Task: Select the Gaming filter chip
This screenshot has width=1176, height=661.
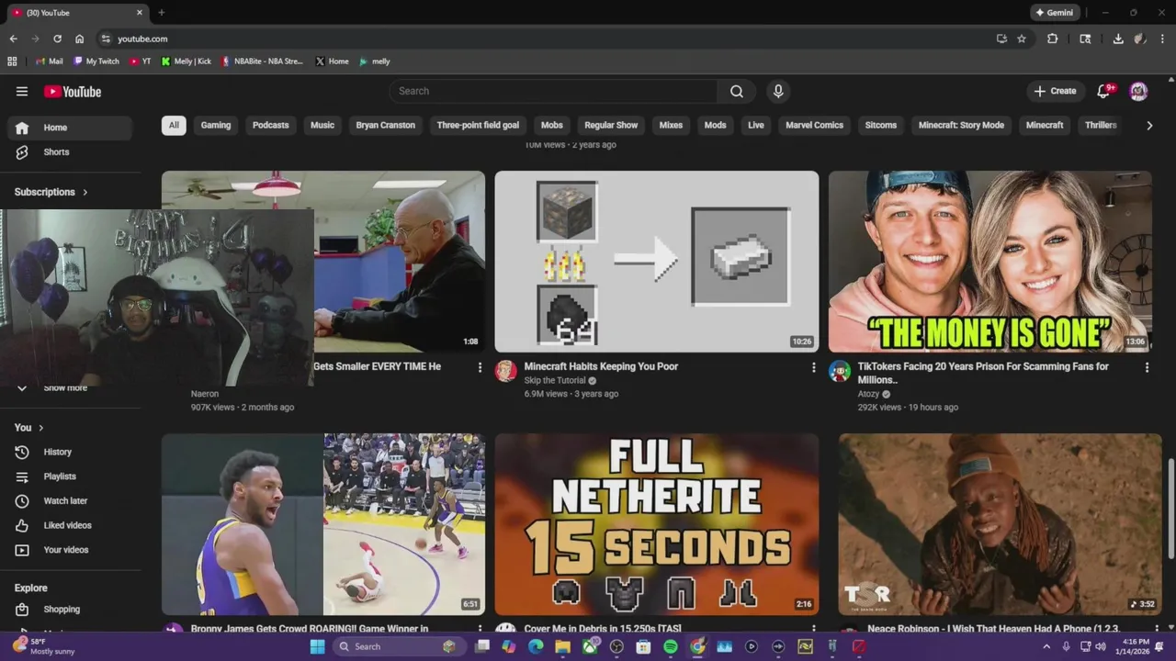Action: click(x=216, y=125)
